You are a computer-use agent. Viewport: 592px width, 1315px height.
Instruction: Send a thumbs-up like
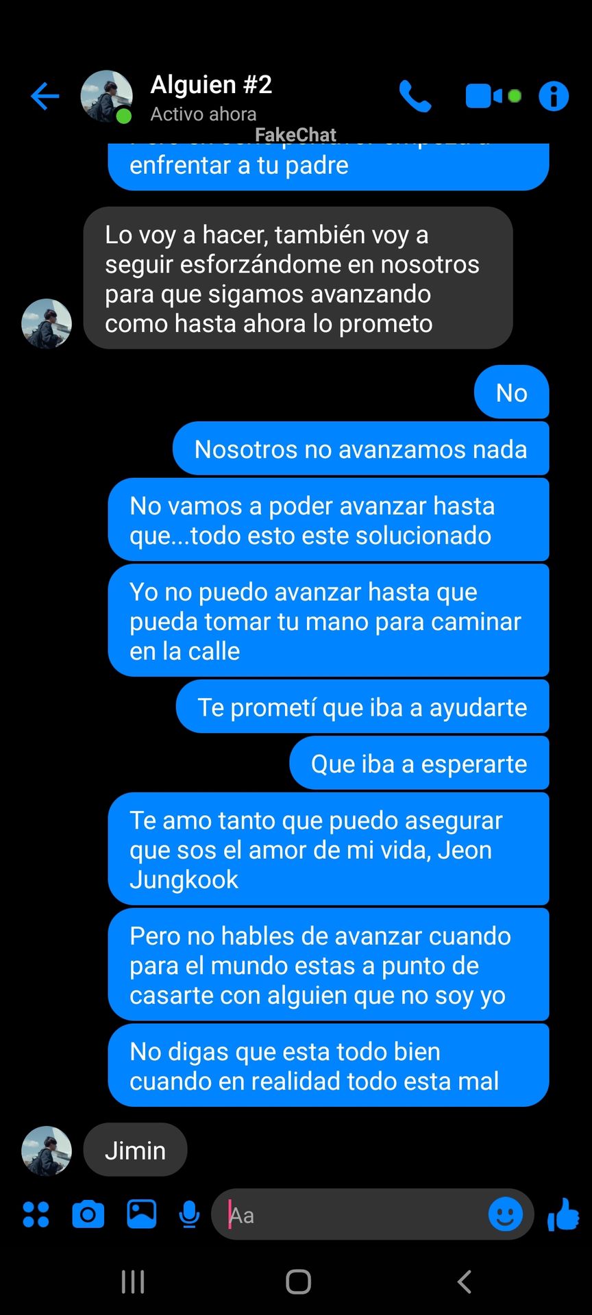coord(563,1214)
